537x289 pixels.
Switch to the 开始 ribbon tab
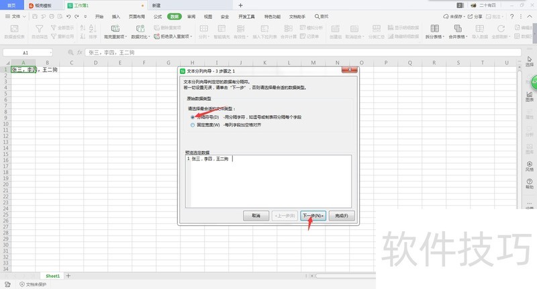99,16
